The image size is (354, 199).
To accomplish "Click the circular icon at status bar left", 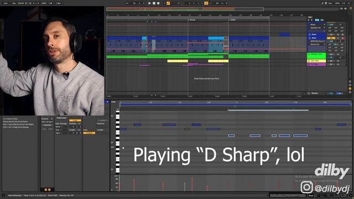I will point(3,195).
